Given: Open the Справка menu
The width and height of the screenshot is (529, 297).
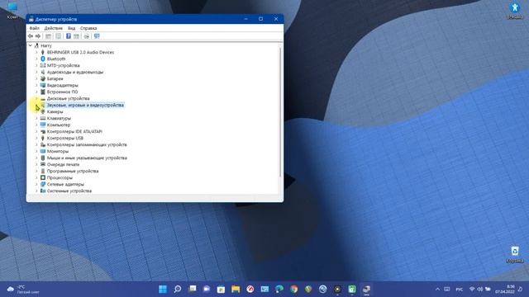Looking at the screenshot, I should 88,28.
